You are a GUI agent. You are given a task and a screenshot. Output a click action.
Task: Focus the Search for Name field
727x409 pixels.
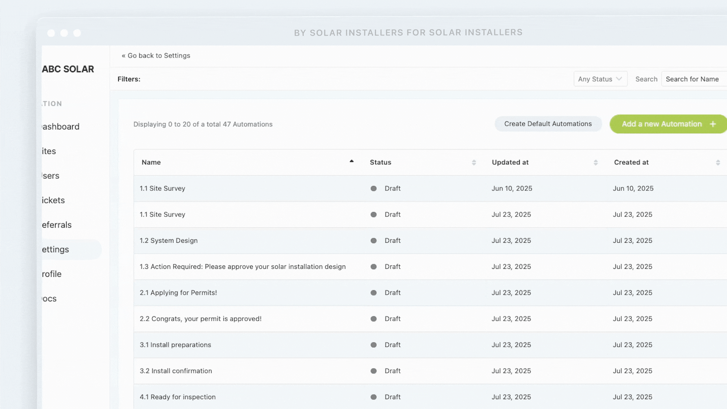[x=693, y=79]
